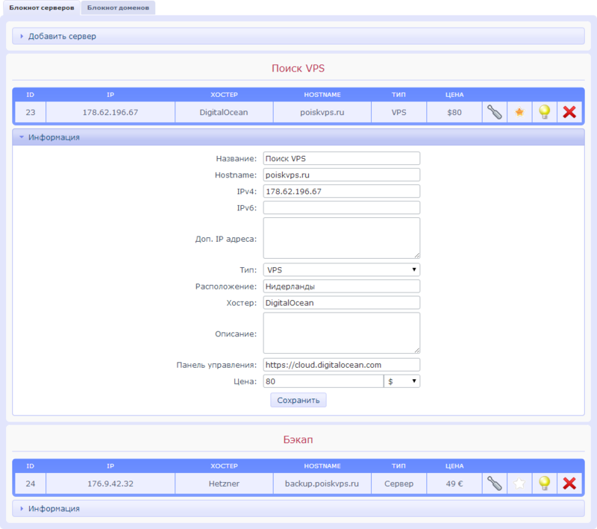This screenshot has width=597, height=529.
Task: Click Панель управления URL field
Action: (x=342, y=365)
